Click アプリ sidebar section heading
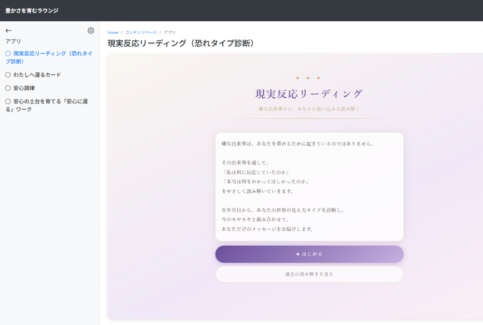483x325 pixels. click(x=13, y=41)
